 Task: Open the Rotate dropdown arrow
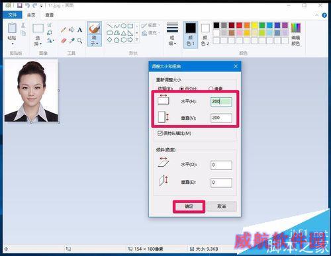pos(54,40)
